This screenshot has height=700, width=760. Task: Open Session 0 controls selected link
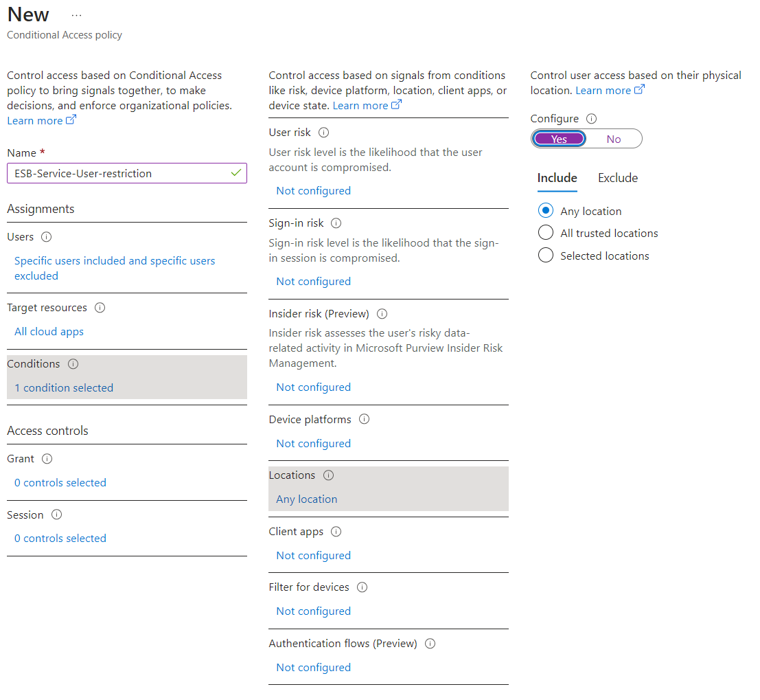click(x=60, y=539)
